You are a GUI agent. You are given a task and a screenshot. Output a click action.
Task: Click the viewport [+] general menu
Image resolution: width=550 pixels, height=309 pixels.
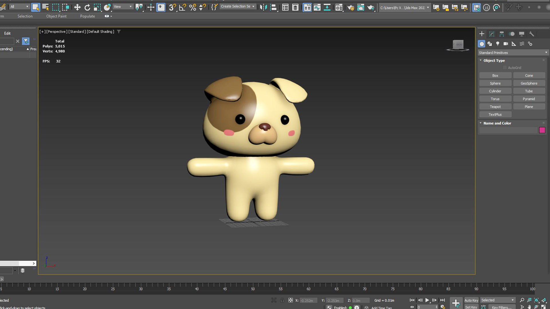[42, 31]
